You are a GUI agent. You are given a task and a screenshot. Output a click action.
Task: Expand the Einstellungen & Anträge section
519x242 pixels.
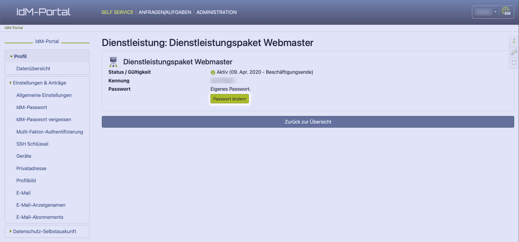coord(39,83)
